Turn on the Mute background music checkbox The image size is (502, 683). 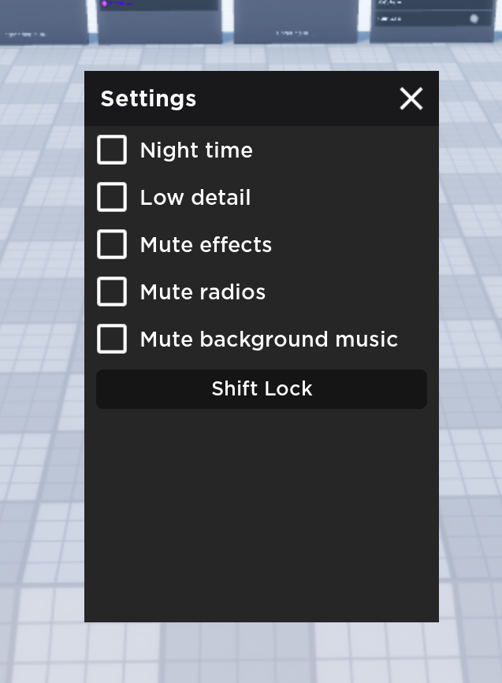pos(112,339)
